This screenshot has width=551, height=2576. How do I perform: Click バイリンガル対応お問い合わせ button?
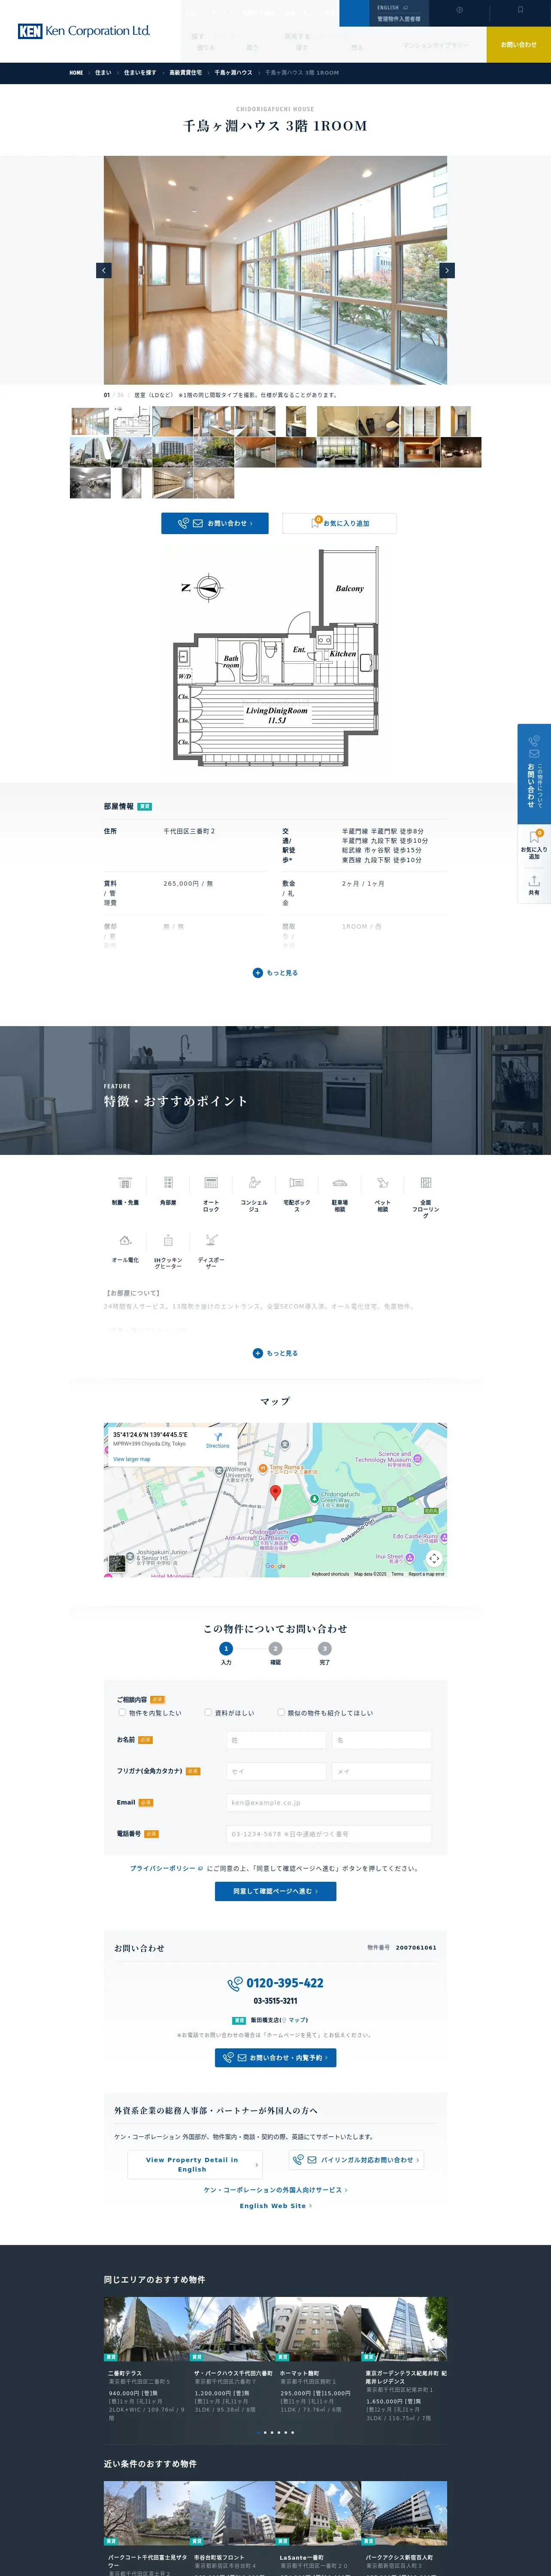pos(356,2160)
